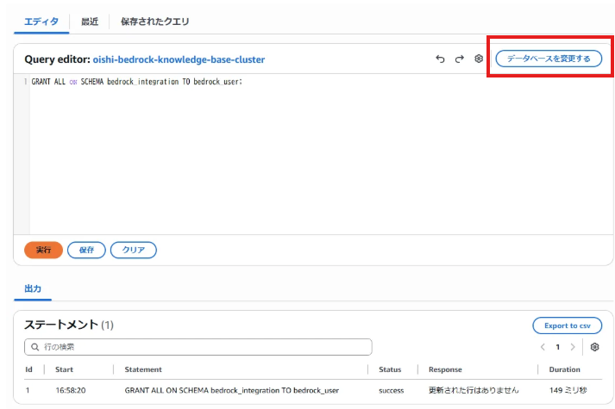Select the 更新された行はありません response cell
The width and height of the screenshot is (615, 409).
tap(474, 390)
